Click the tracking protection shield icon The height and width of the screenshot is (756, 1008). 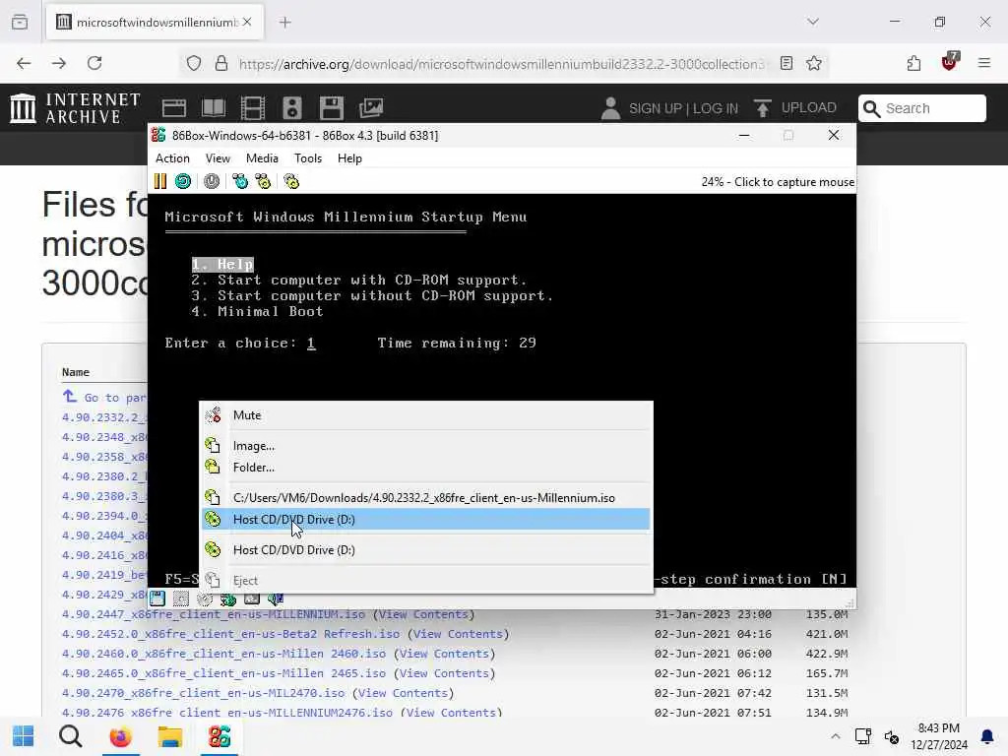(x=194, y=63)
